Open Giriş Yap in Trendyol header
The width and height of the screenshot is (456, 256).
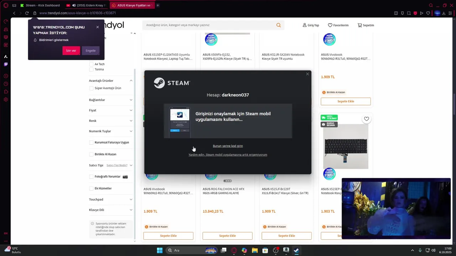[x=311, y=25]
